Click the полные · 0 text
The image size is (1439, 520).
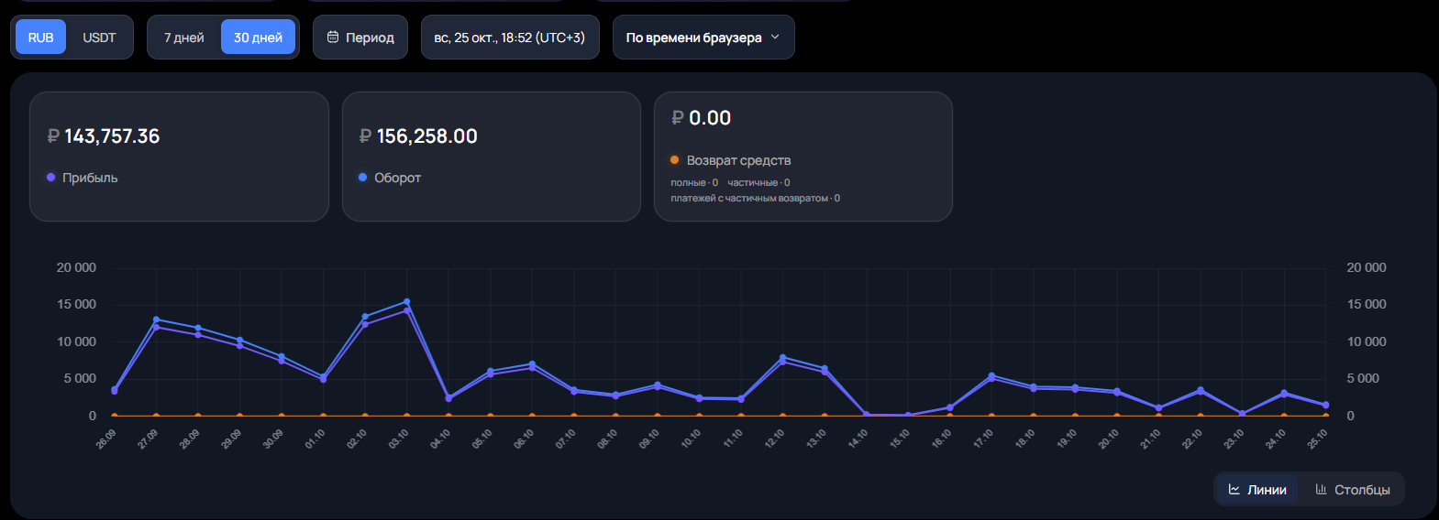(694, 183)
